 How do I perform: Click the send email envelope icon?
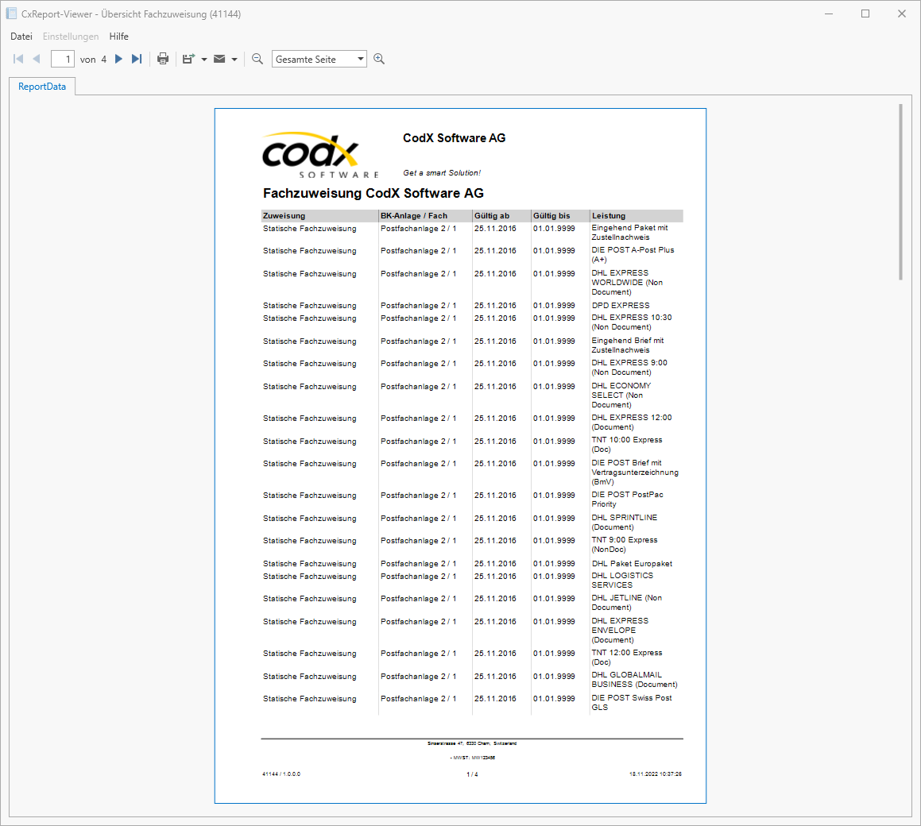[x=219, y=59]
